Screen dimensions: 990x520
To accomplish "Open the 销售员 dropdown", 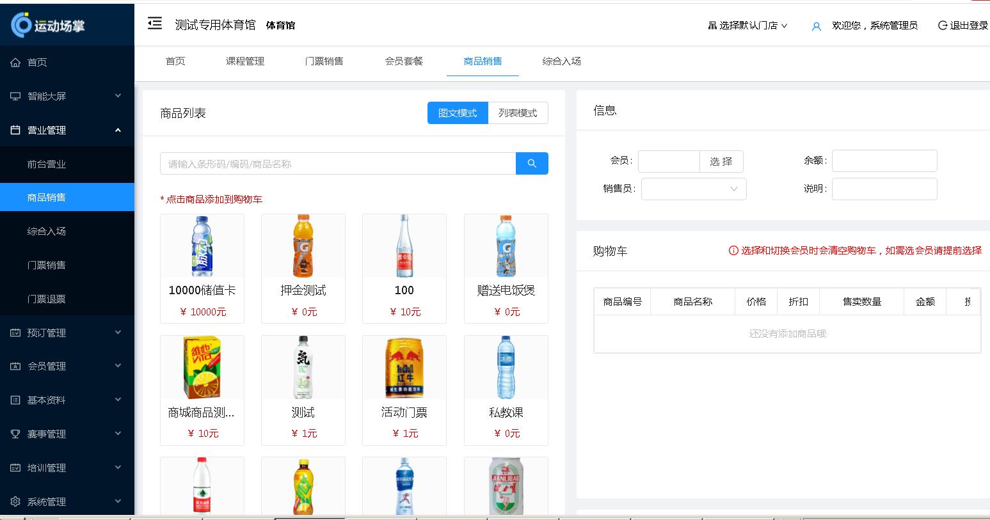I will 693,189.
